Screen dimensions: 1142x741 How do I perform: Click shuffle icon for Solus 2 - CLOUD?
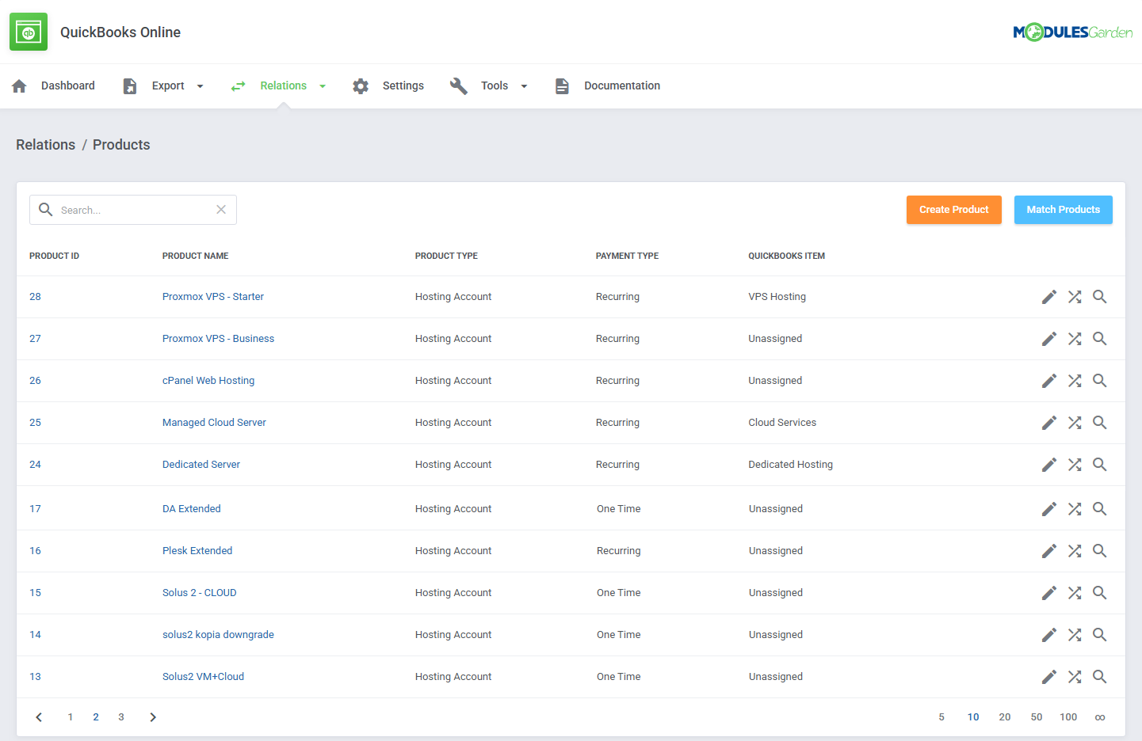1075,593
